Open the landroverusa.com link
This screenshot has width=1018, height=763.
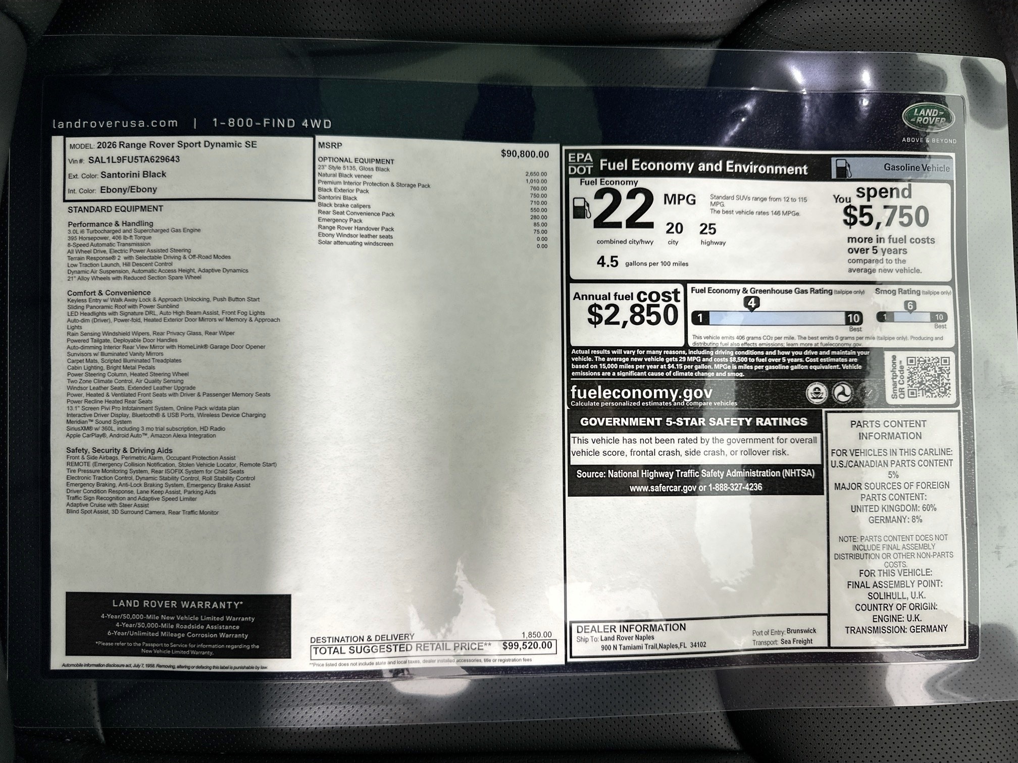pos(115,123)
